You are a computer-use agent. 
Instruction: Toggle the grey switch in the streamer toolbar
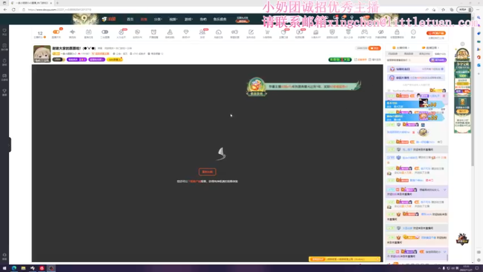tap(104, 32)
